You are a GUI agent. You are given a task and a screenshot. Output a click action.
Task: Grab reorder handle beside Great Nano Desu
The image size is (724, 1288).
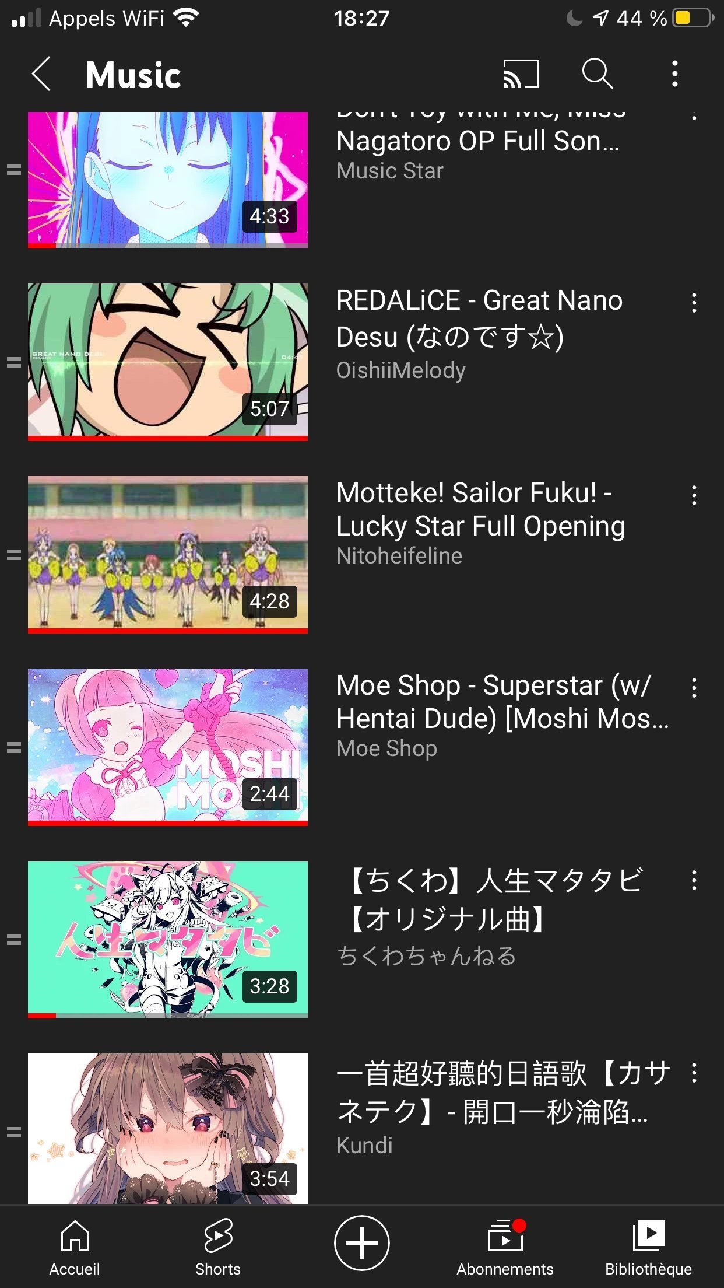[x=14, y=362]
